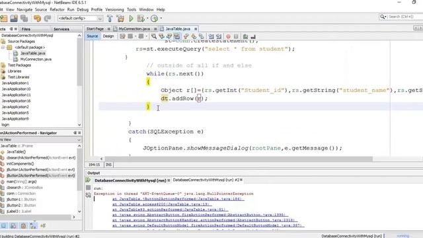Viewport: 423px width, 238px height.
Task: Open the quick search category dropdown arrow
Action: (x=386, y=17)
